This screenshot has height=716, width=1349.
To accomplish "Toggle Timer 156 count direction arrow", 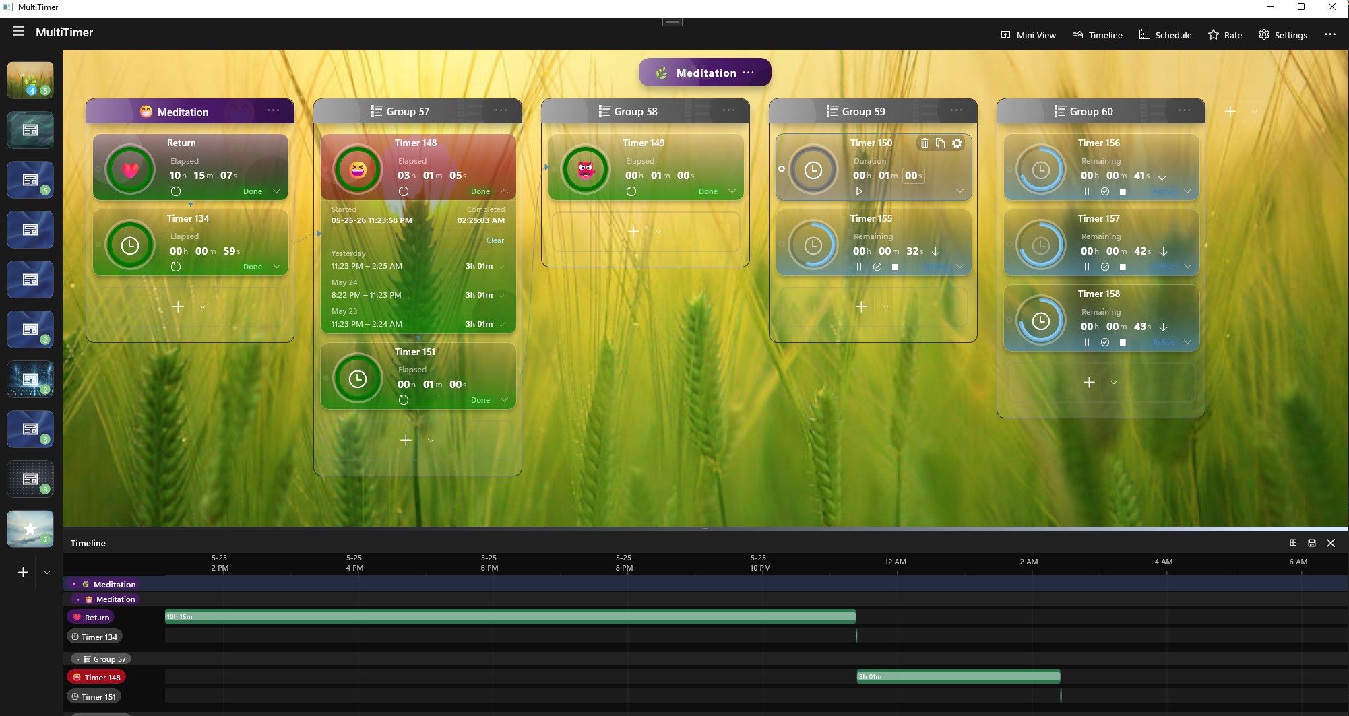I will 1162,176.
